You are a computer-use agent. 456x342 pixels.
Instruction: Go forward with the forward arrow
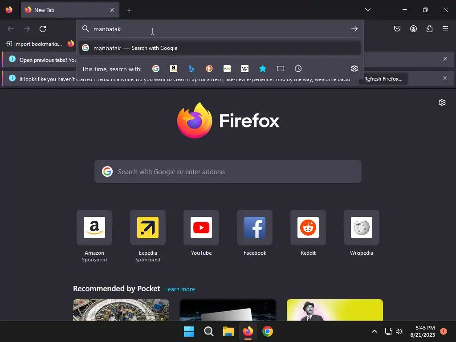[x=27, y=29]
